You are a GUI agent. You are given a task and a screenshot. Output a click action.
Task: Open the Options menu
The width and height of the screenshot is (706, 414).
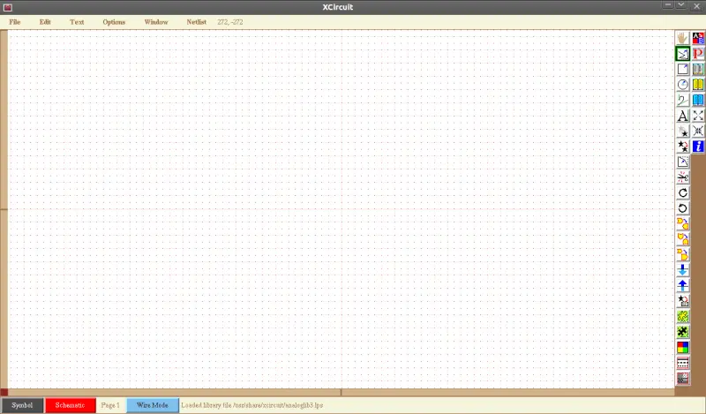click(114, 21)
